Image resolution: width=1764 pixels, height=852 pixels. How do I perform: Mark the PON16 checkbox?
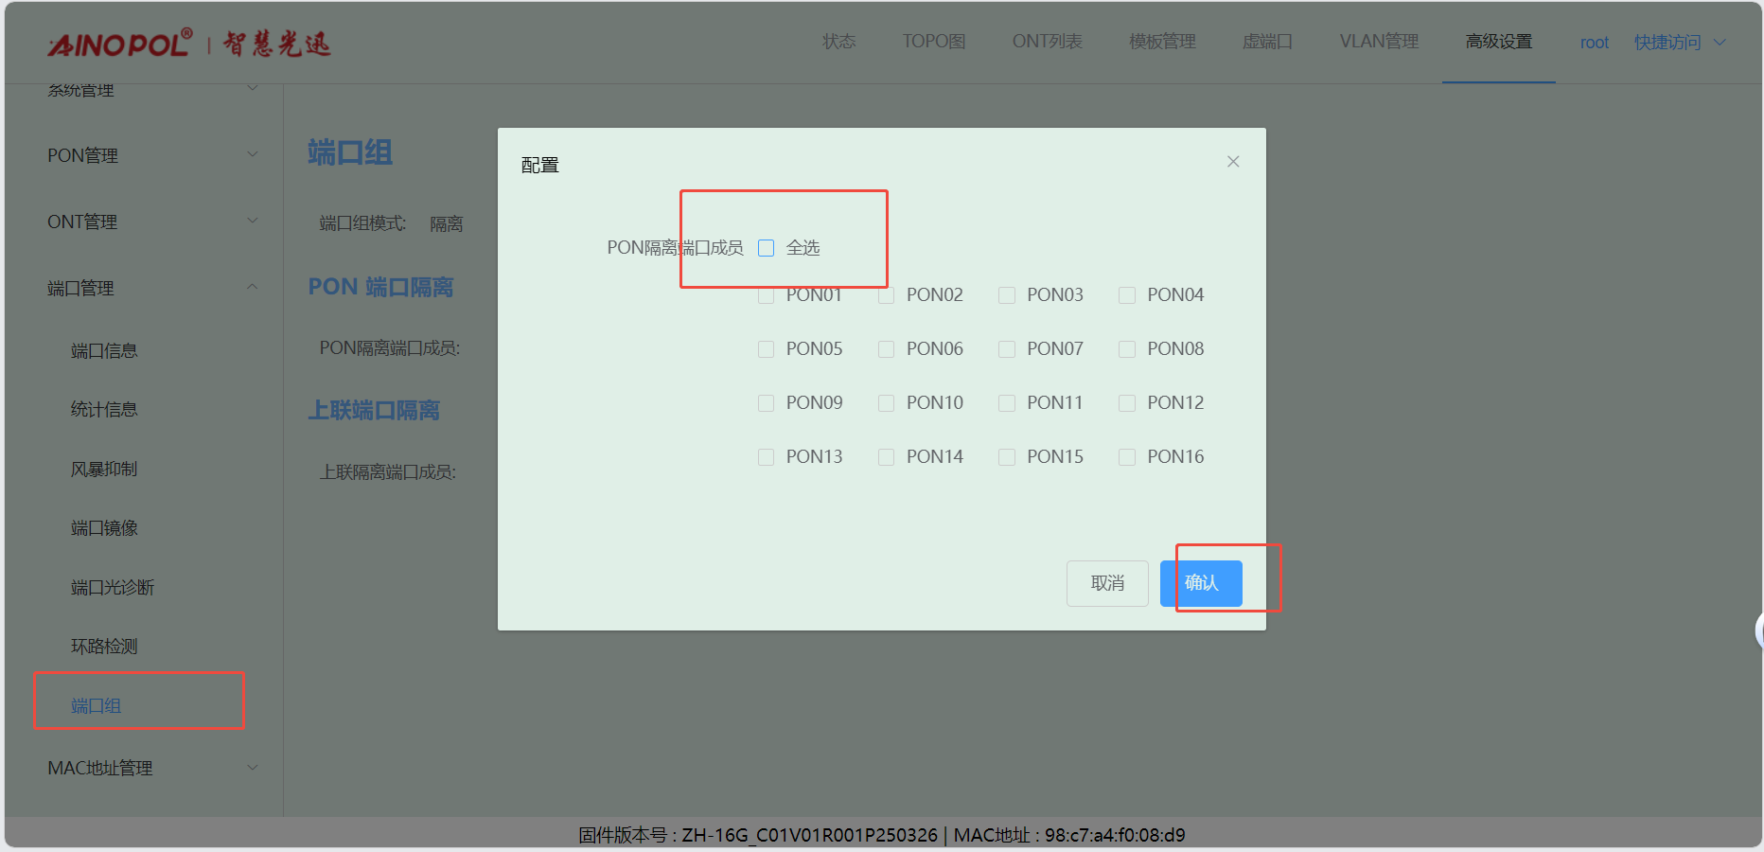pos(1127,457)
